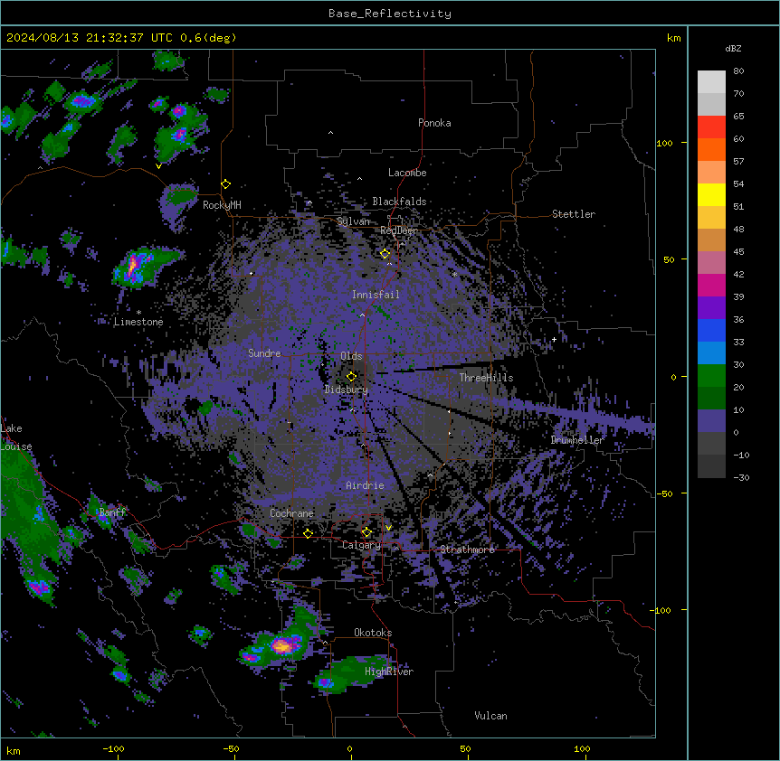Click the -50 tick on right axis
The width and height of the screenshot is (780, 761).
[664, 493]
